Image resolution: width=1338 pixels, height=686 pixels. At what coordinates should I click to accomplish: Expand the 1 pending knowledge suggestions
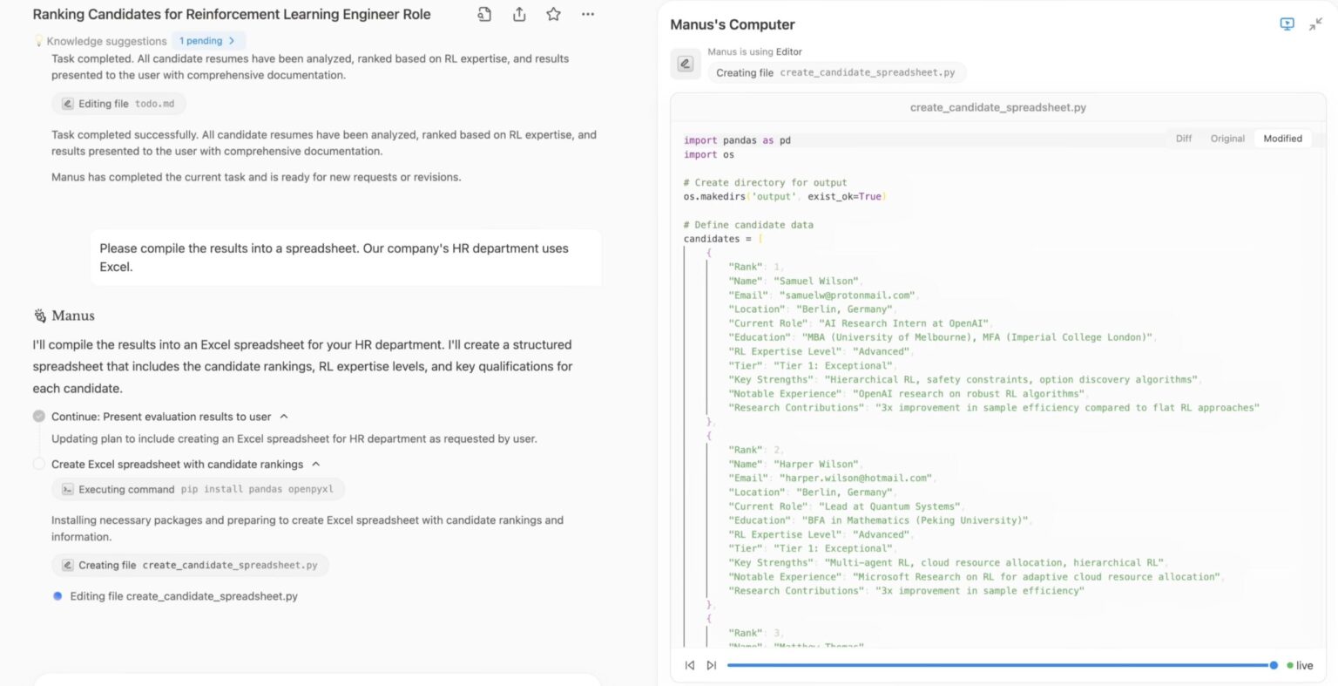click(208, 41)
